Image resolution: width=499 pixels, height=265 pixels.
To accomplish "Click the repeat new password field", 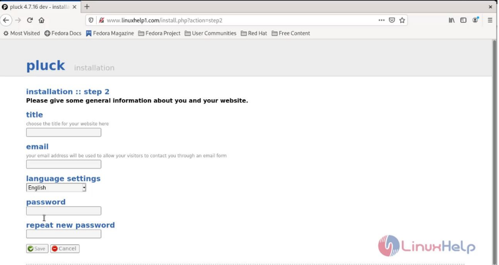I will coord(64,234).
